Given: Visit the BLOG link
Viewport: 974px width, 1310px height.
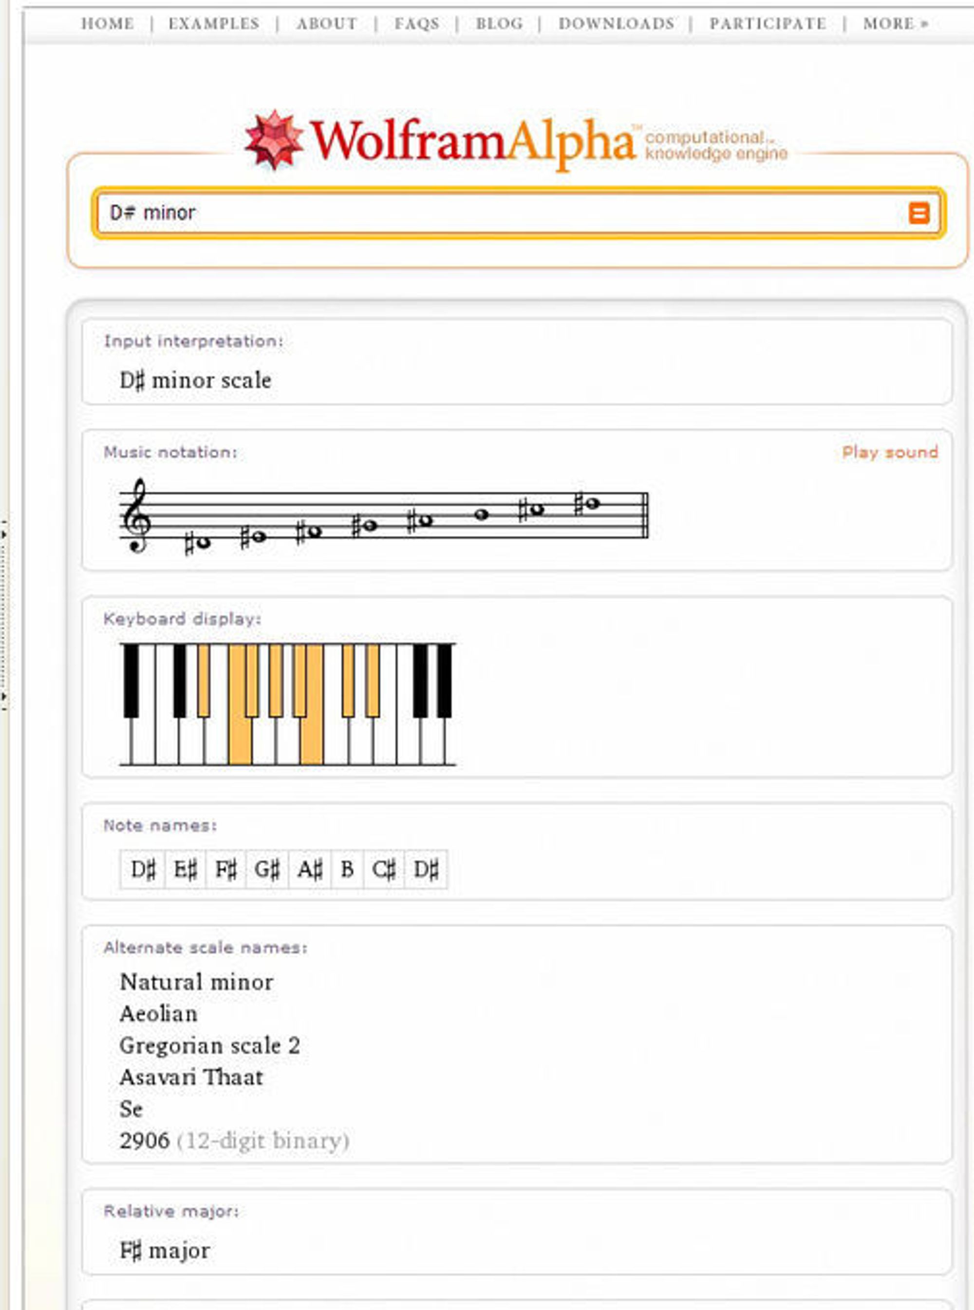Looking at the screenshot, I should point(499,23).
